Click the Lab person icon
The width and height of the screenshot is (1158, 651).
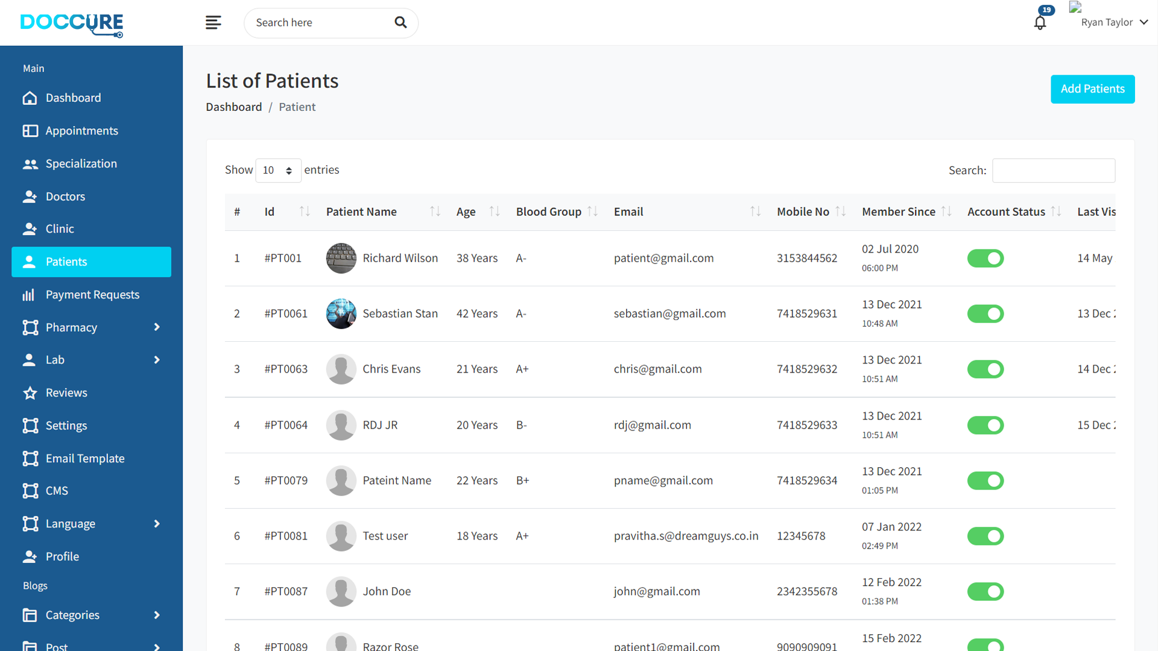point(29,360)
